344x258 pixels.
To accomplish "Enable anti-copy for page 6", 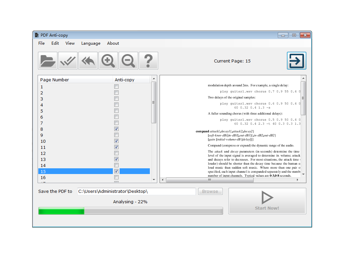I will click(117, 117).
